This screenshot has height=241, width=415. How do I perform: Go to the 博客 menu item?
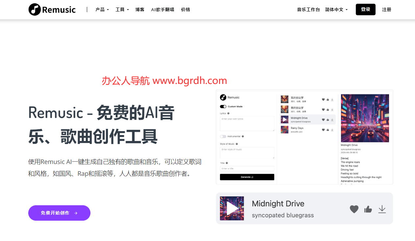click(x=140, y=10)
